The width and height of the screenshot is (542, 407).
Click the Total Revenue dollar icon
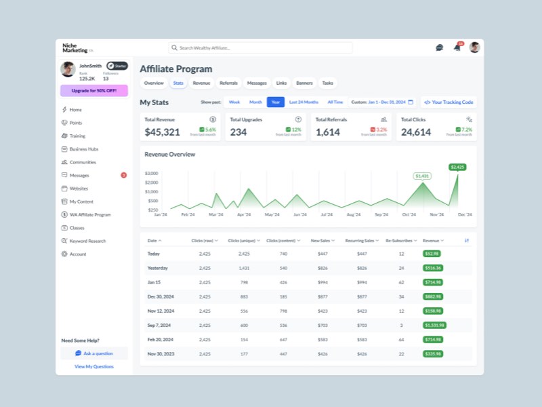pos(213,119)
